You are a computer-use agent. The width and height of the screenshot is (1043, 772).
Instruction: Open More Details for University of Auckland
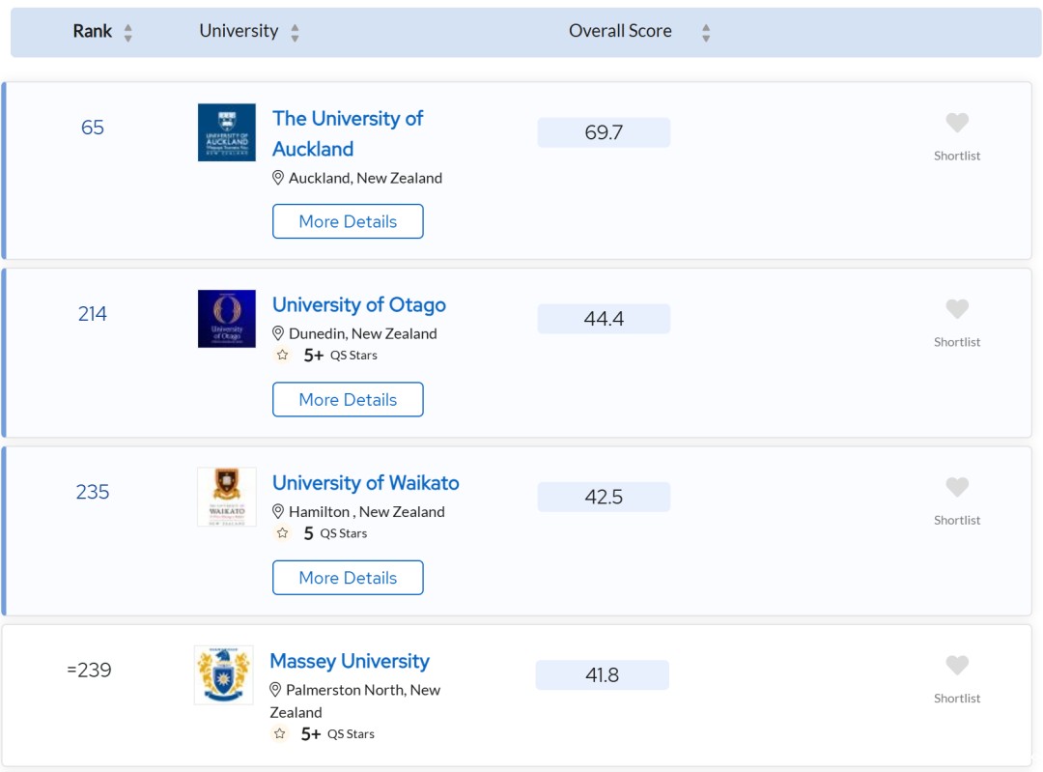click(348, 221)
